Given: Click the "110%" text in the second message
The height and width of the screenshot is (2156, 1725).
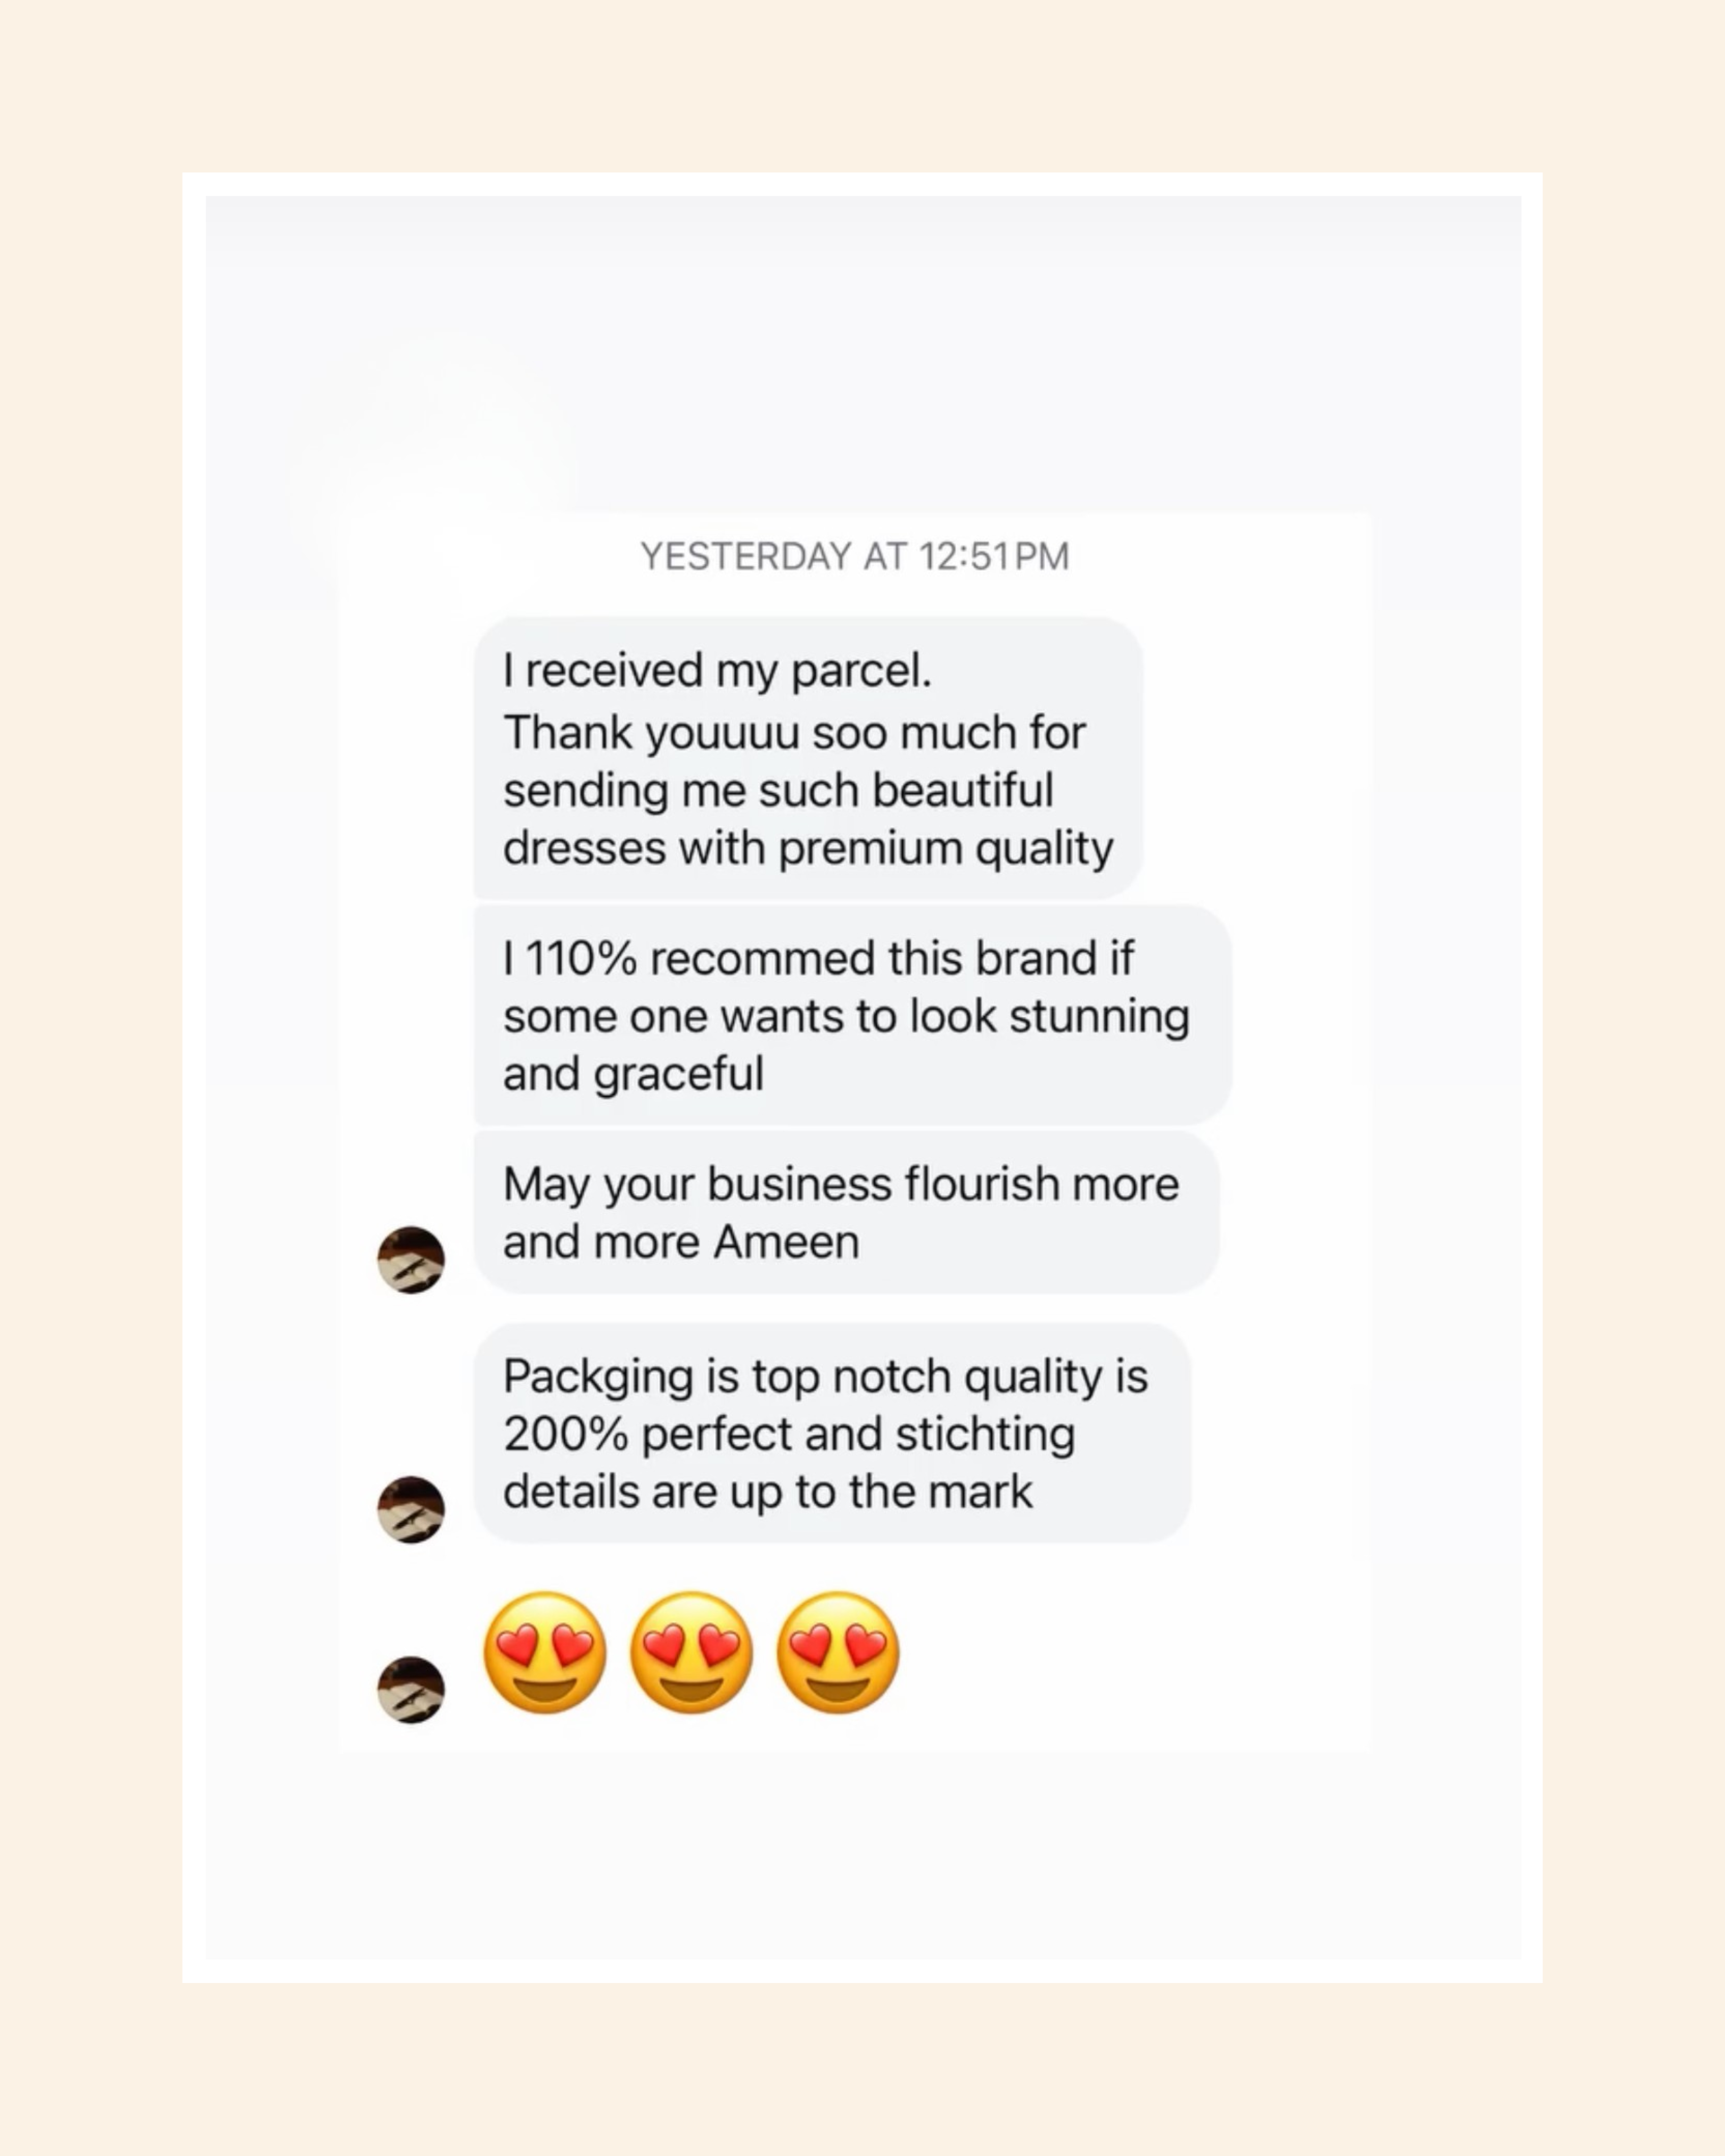Looking at the screenshot, I should tap(581, 958).
